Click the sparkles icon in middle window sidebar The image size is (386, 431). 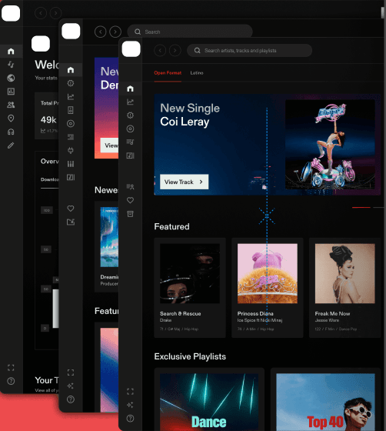(71, 386)
